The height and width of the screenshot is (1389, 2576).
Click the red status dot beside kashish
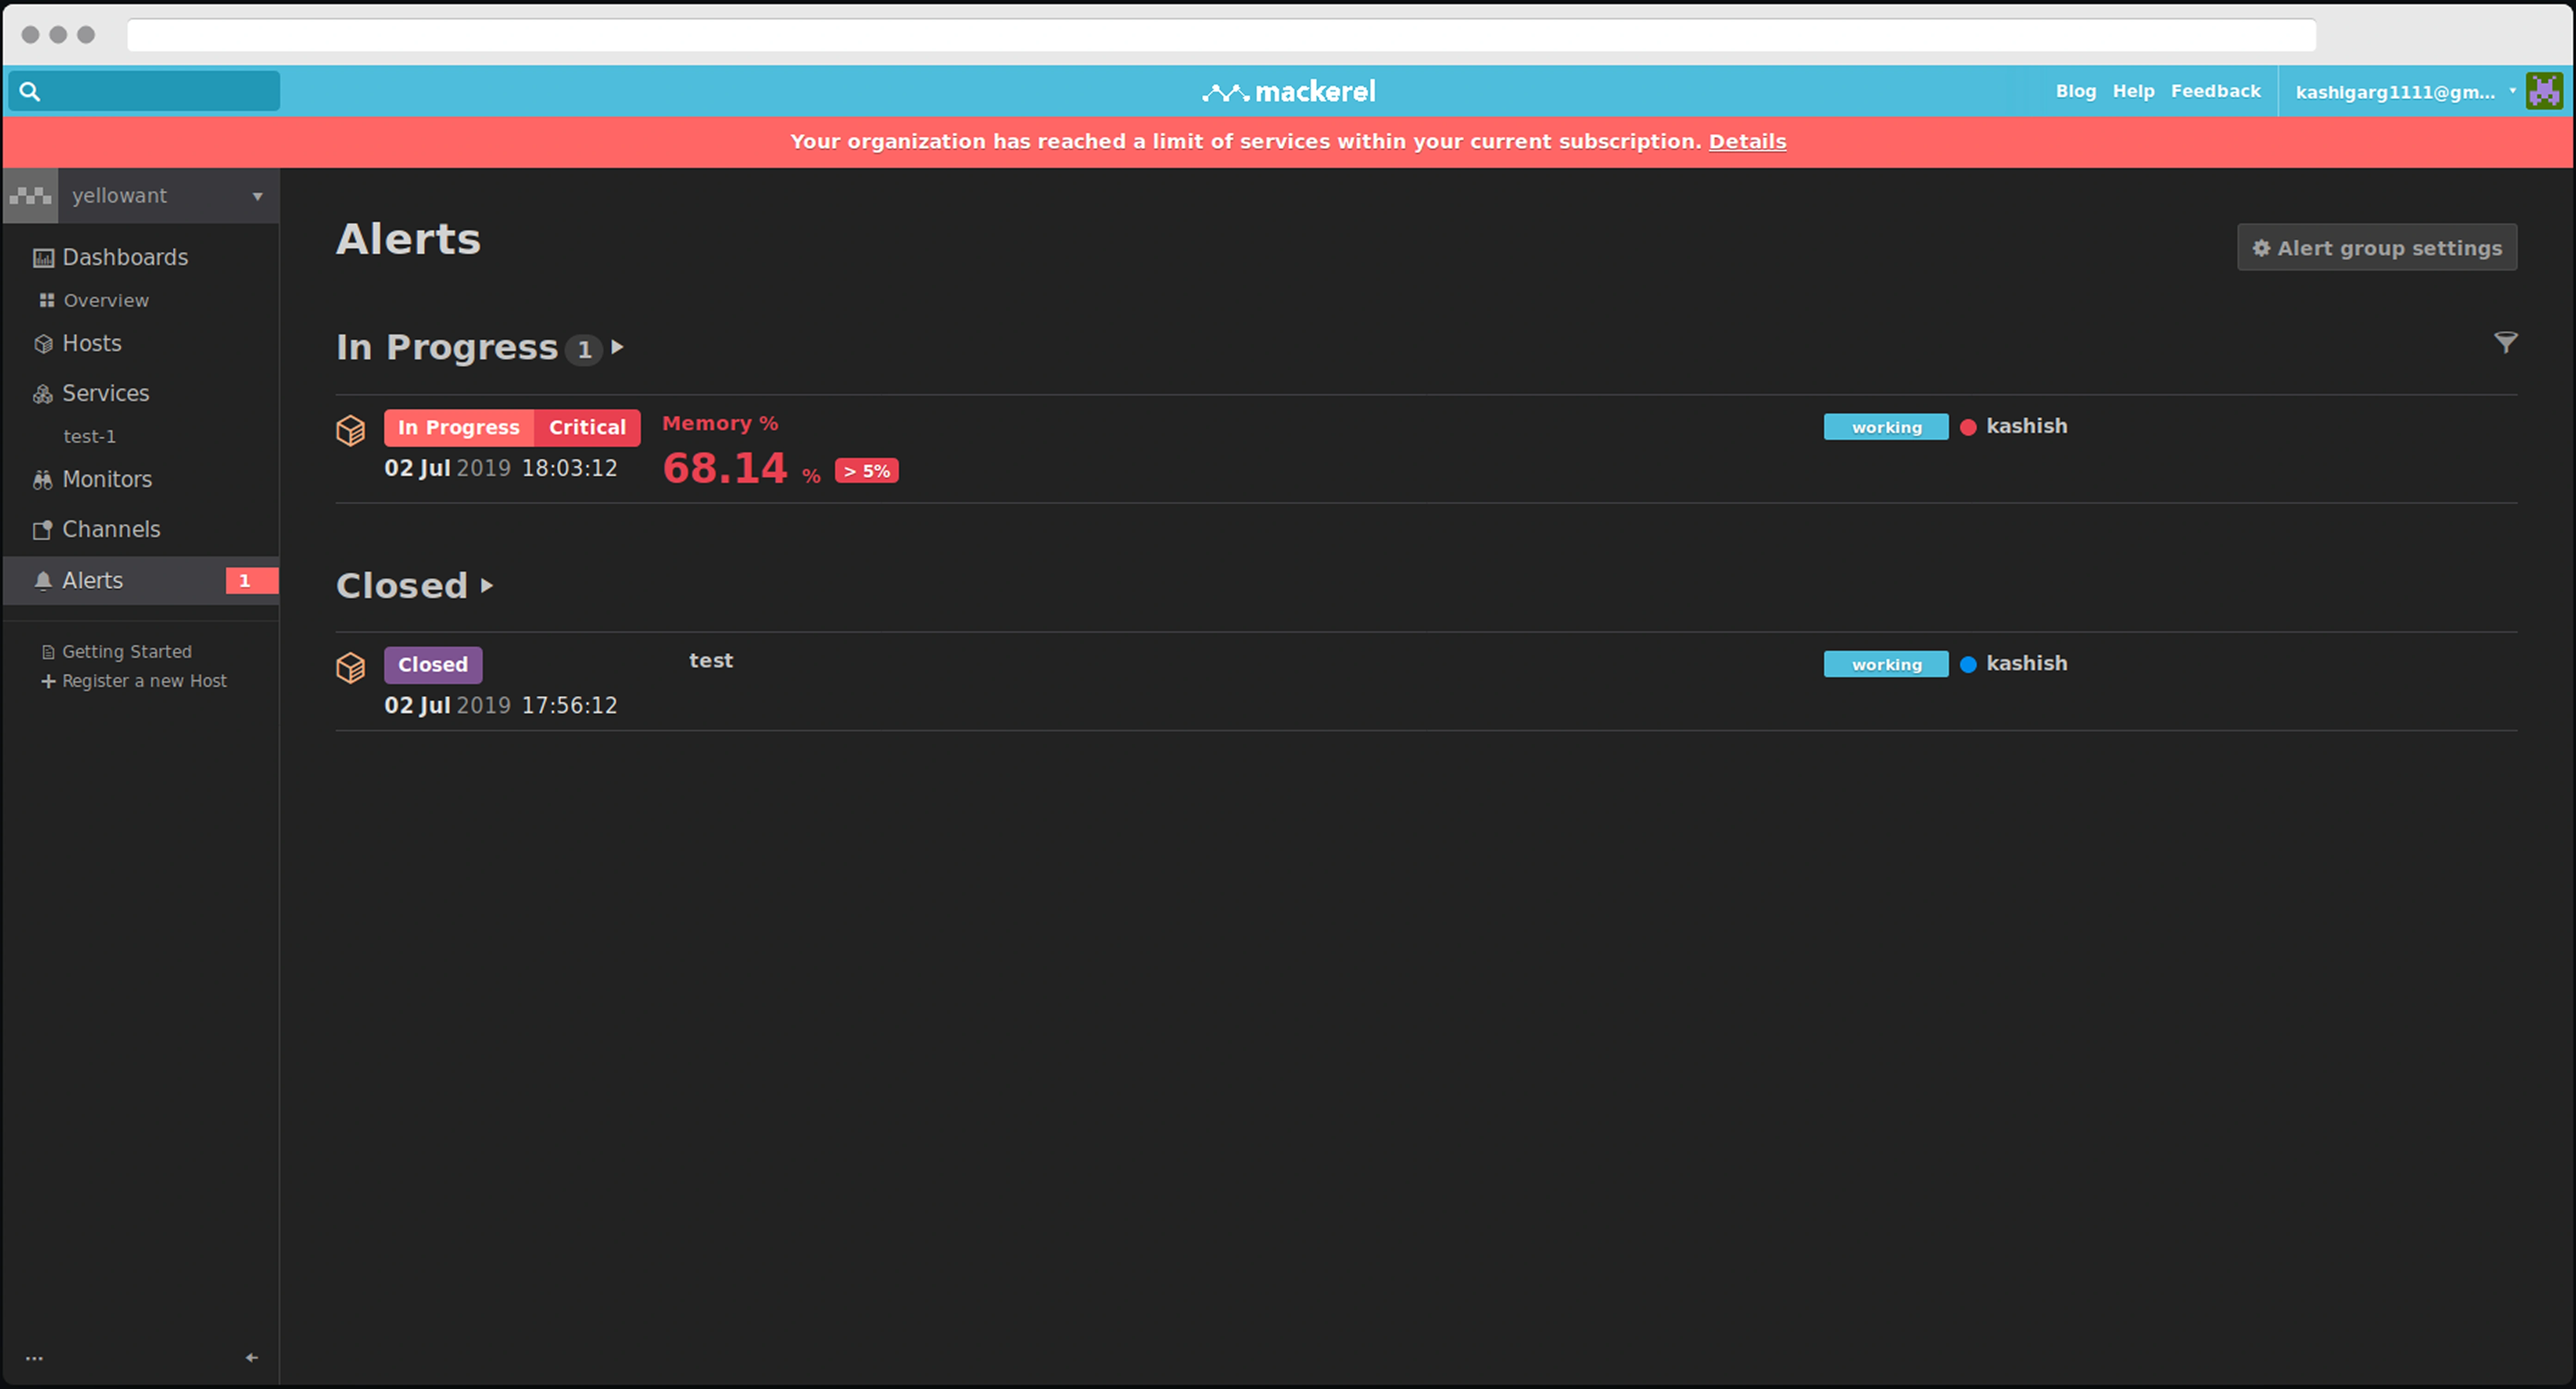(1968, 427)
